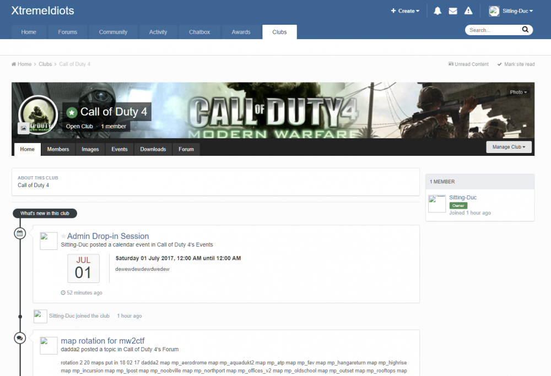
Task: Open the Downloads club tab
Action: tap(153, 149)
